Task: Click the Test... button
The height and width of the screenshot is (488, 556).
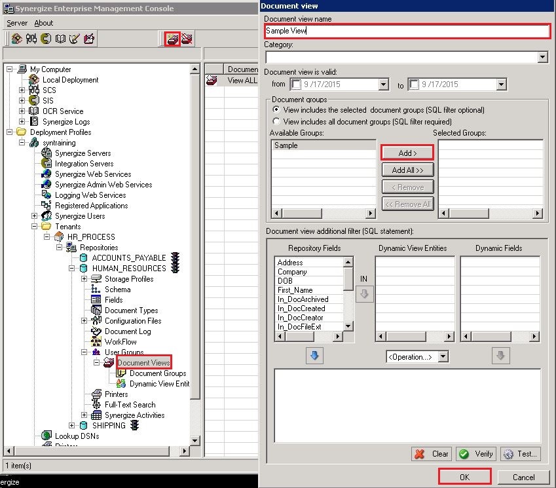Action: click(521, 453)
